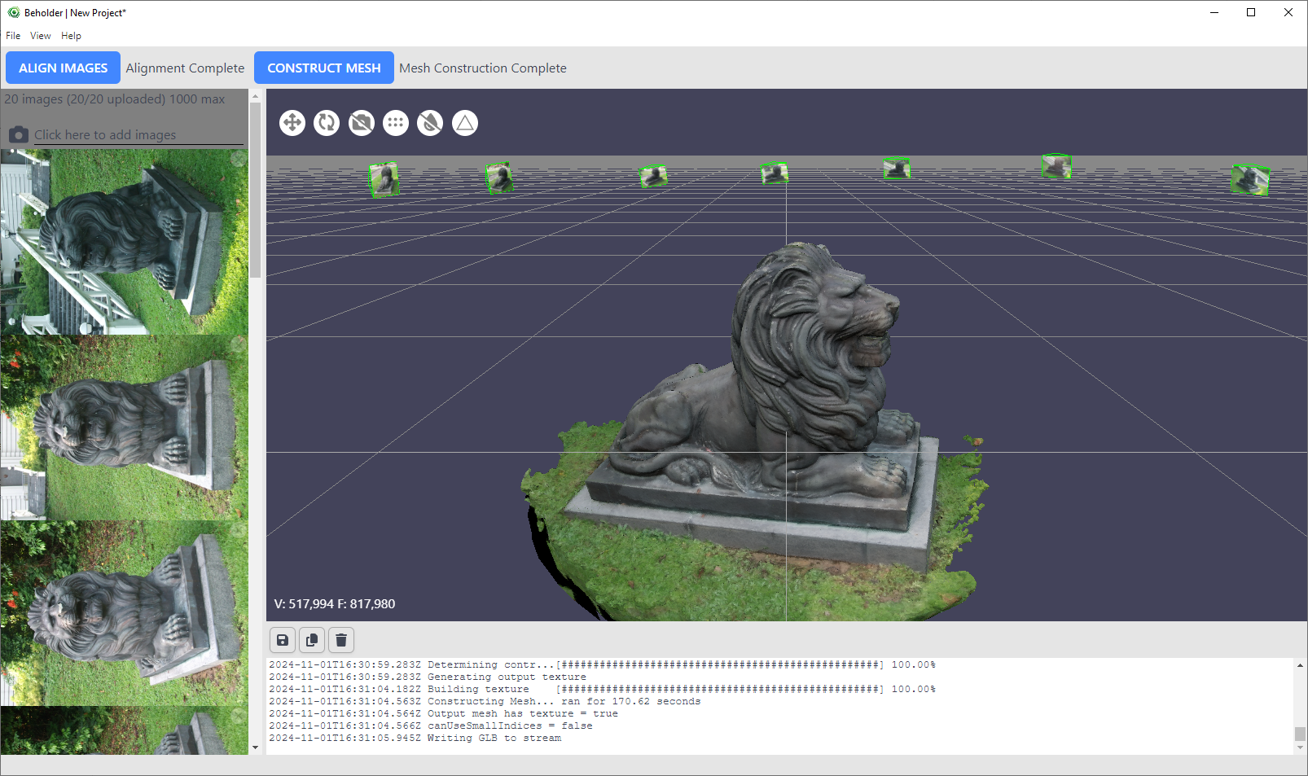
Task: Click the image list scrollbar down arrow
Action: [255, 748]
